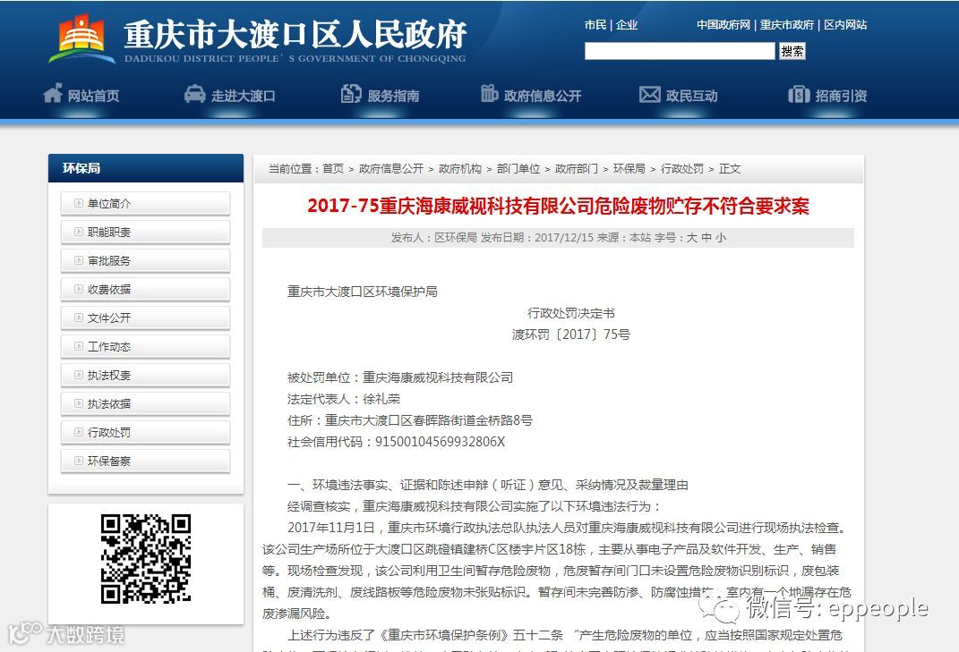
Task: Open 服务指南 navigation item
Action: [393, 96]
